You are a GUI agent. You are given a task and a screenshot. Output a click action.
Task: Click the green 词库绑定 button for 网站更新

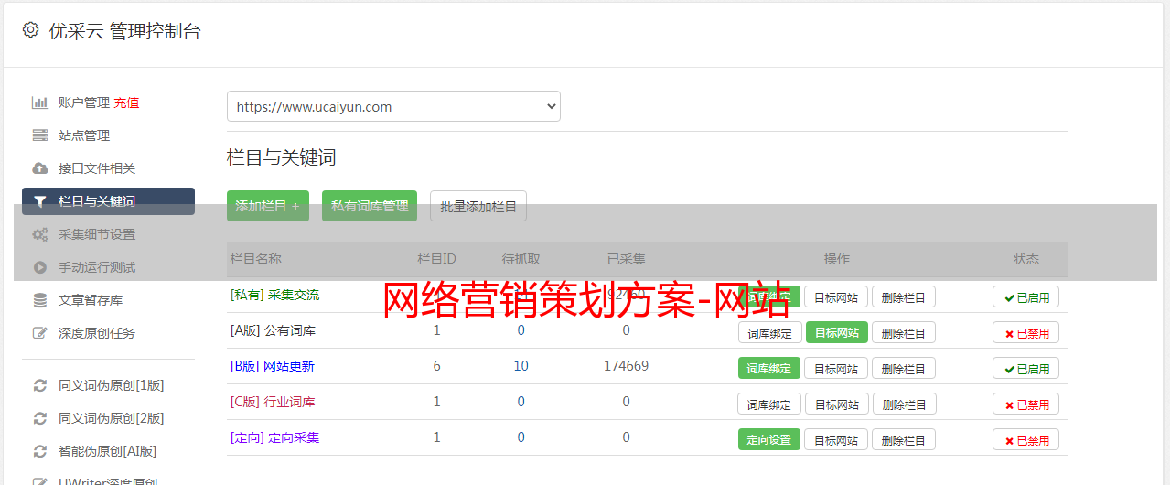point(769,368)
